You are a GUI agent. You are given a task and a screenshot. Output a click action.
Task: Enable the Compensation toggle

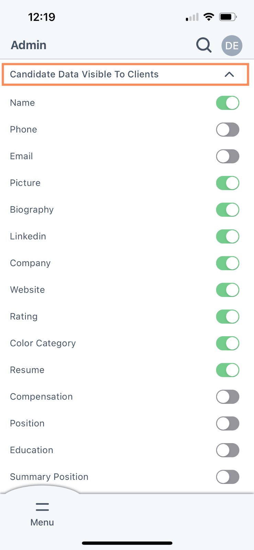[x=228, y=397]
